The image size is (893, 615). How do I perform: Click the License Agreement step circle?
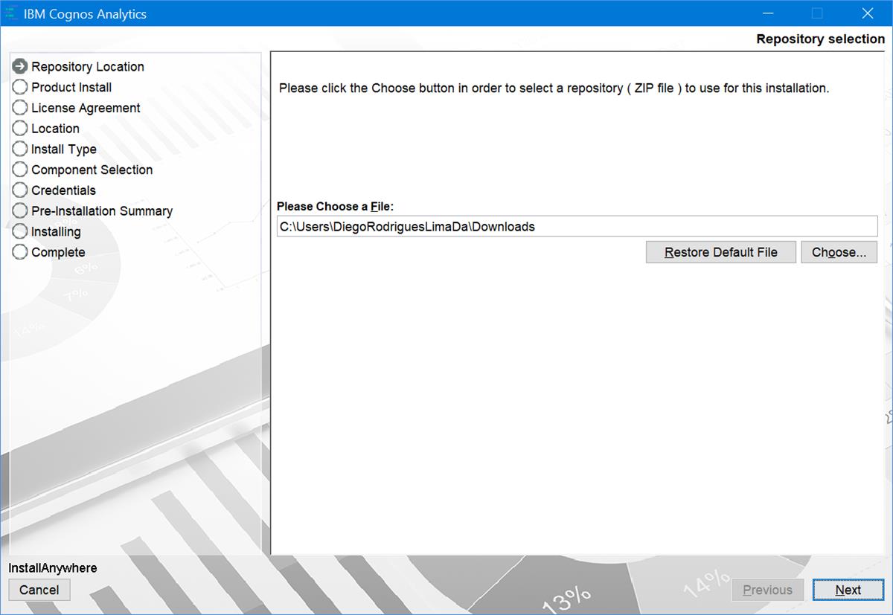[x=20, y=108]
